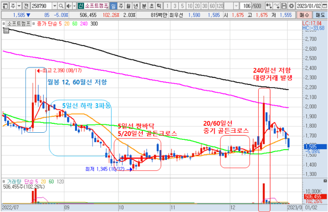This screenshot has height=212, width=328.
Task: Click the volume panel close X icon
Action: point(325,181)
